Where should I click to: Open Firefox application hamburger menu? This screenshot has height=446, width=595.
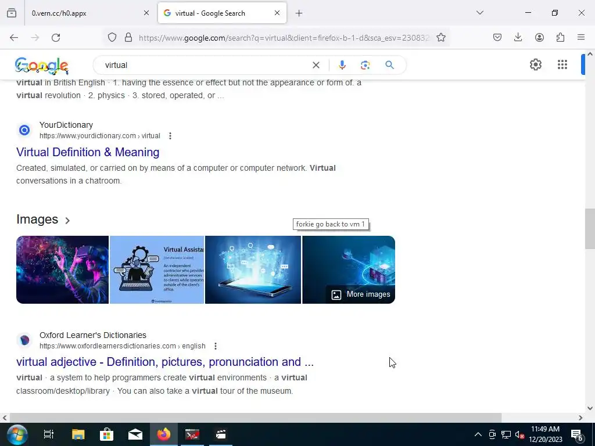point(581,37)
